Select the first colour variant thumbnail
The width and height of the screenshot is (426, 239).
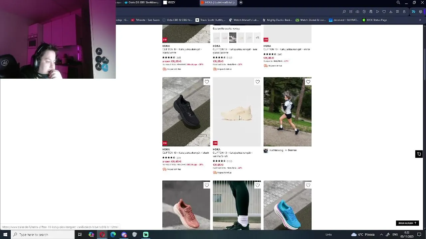click(x=217, y=38)
